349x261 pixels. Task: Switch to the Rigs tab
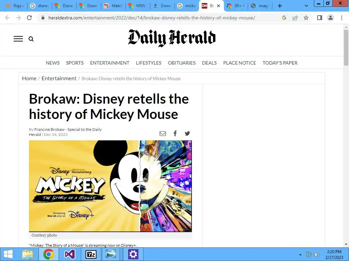(15, 6)
